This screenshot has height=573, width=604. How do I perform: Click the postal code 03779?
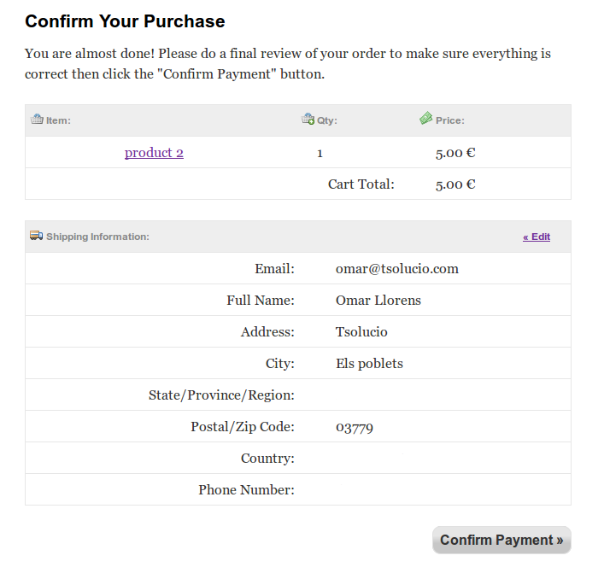tap(355, 428)
